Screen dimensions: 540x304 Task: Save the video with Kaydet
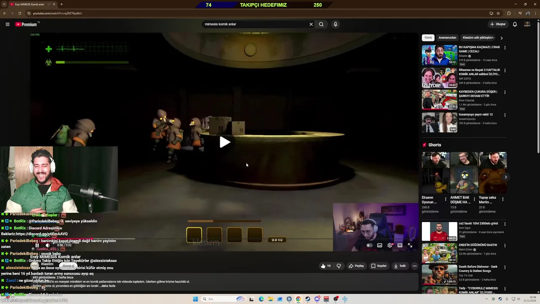click(x=379, y=266)
